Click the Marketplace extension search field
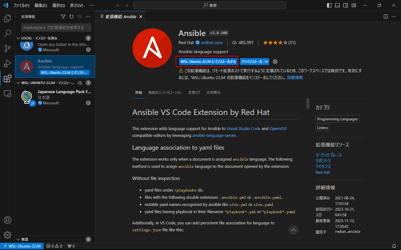401x250 pixels. point(56,27)
